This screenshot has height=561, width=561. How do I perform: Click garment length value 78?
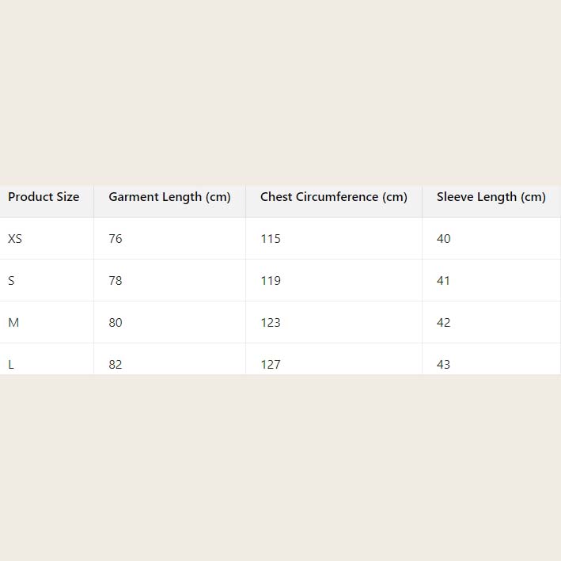tap(116, 281)
